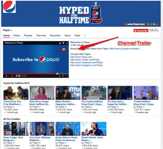163x149 pixels.
Task: Like the Welcome to Pepsi video
Action: pos(60,43)
